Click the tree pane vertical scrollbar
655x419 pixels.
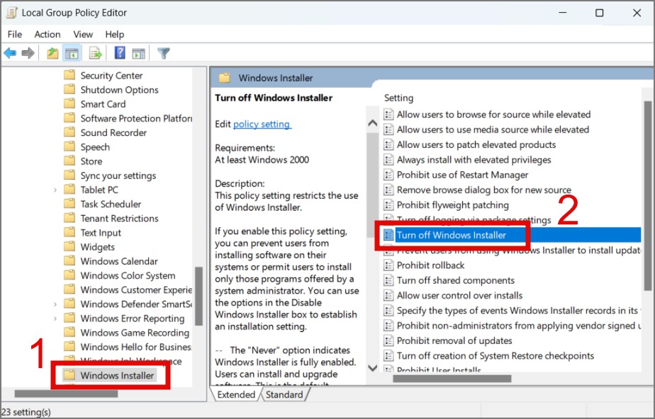198,296
